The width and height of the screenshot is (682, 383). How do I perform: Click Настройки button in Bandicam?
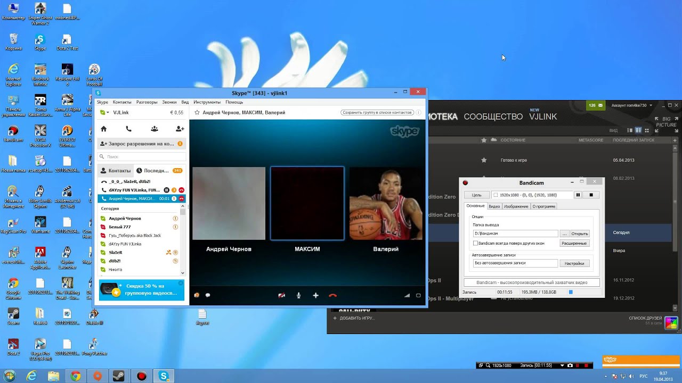(x=574, y=263)
